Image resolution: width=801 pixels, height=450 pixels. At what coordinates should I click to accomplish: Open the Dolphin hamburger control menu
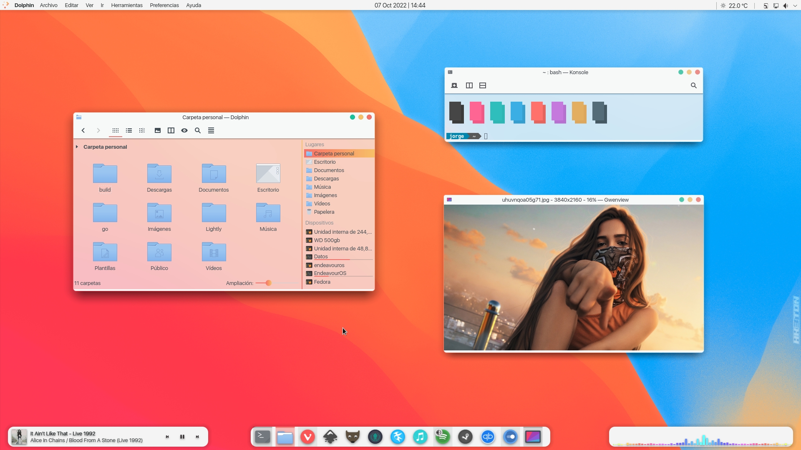[x=211, y=130]
